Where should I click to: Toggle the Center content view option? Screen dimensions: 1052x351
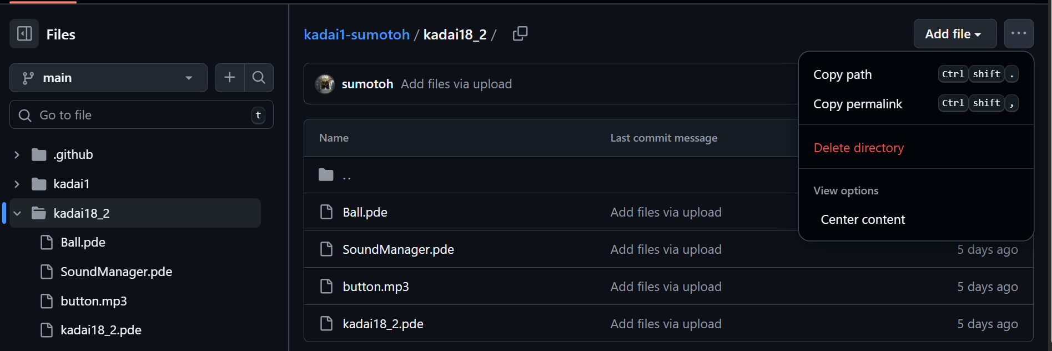click(863, 219)
